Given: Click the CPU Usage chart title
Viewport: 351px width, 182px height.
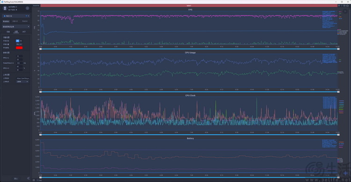Looking at the screenshot, I should point(190,52).
